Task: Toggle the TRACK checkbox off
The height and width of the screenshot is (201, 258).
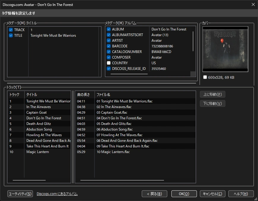Action: pyautogui.click(x=11, y=30)
